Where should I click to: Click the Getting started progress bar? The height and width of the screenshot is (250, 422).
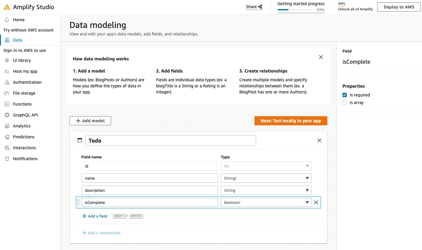[294, 10]
